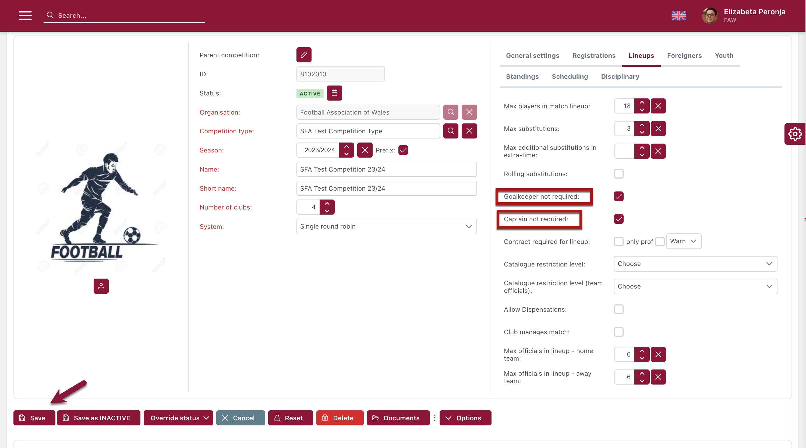806x448 pixels.
Task: Tick the Allow Dispensations checkbox
Action: pyautogui.click(x=618, y=310)
